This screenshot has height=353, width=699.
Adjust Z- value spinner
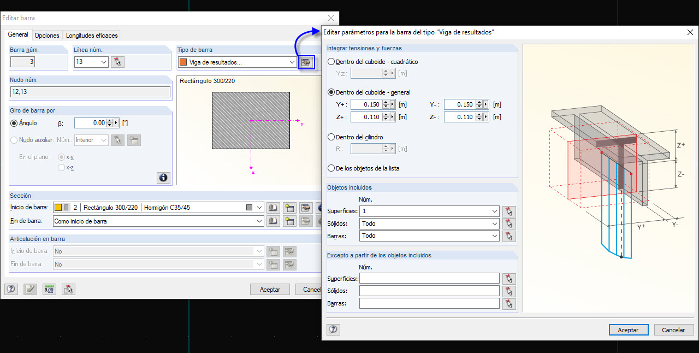(x=478, y=117)
